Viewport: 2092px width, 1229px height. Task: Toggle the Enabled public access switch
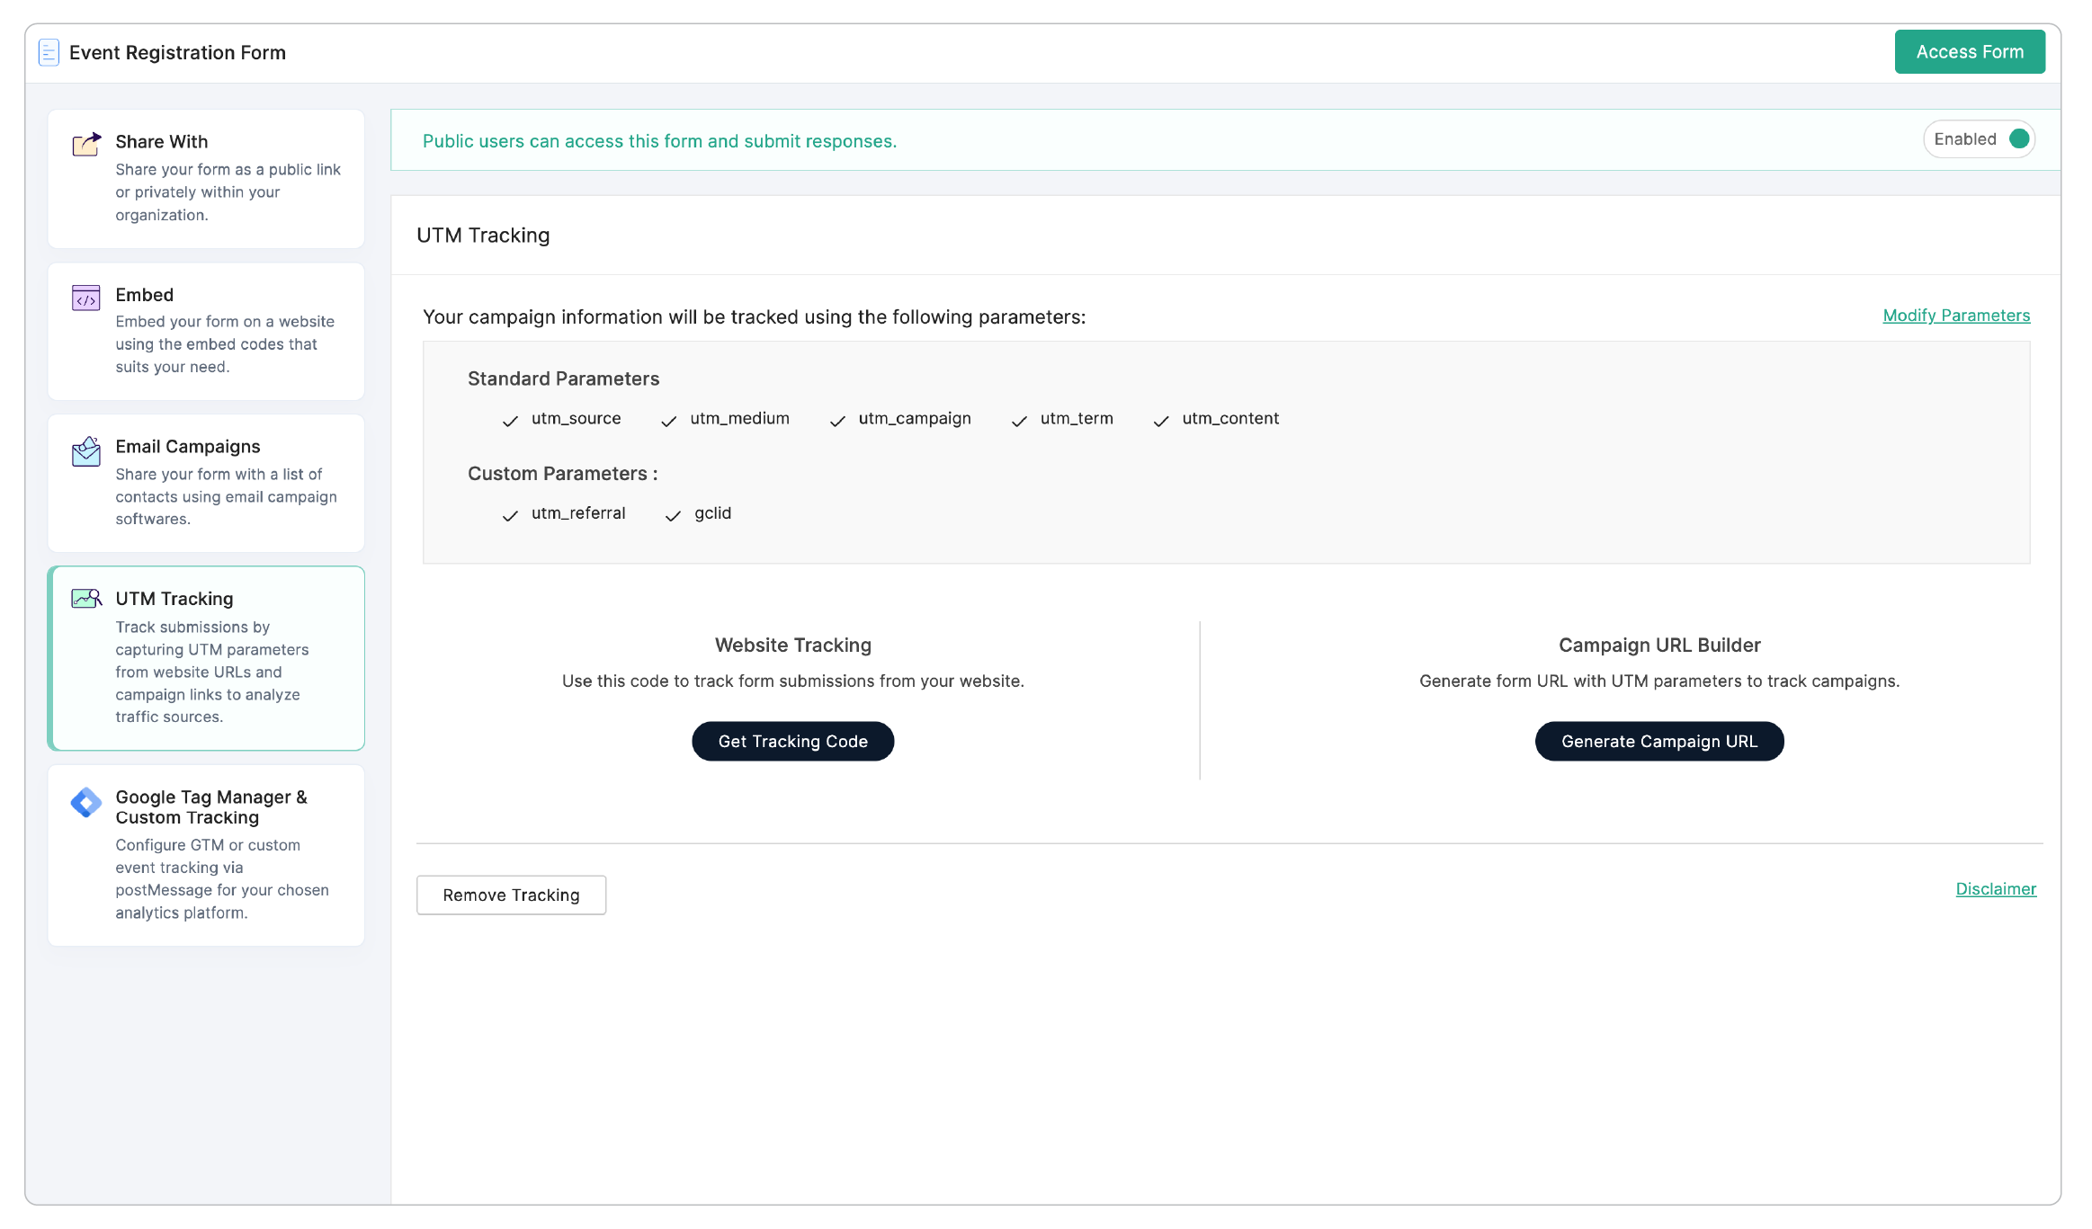(x=2018, y=139)
